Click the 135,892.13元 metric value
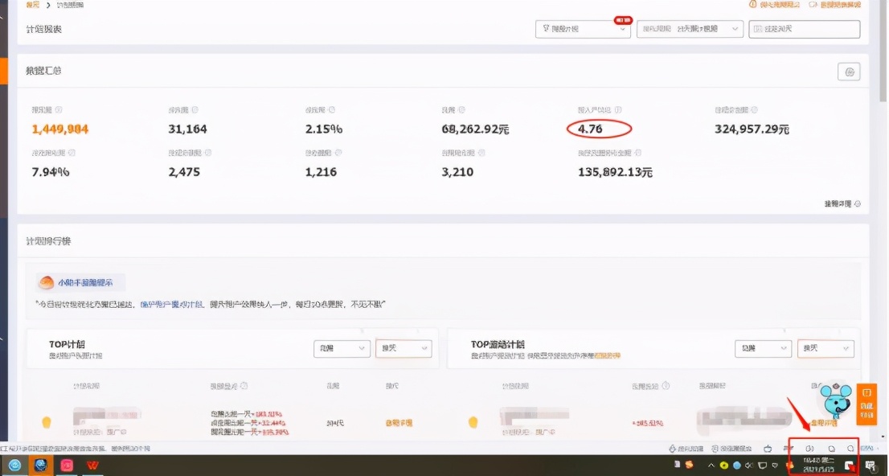 [x=615, y=172]
